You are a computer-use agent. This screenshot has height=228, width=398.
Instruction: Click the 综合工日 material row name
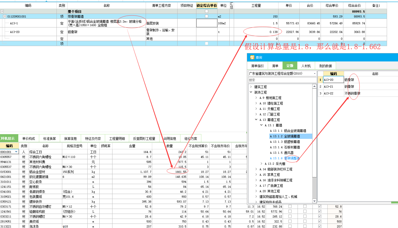pos(36,152)
